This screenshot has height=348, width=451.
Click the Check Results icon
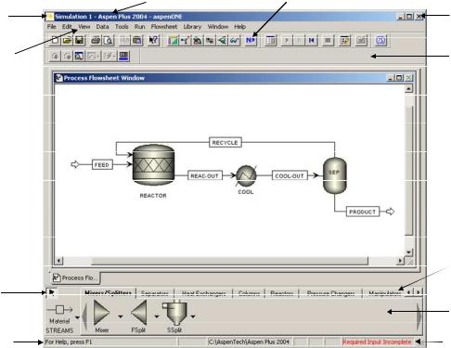point(361,41)
